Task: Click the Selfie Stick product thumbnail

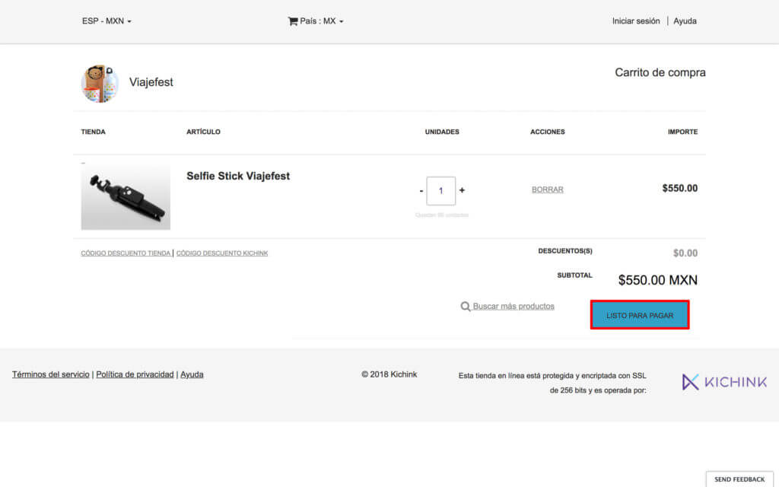Action: [x=126, y=196]
